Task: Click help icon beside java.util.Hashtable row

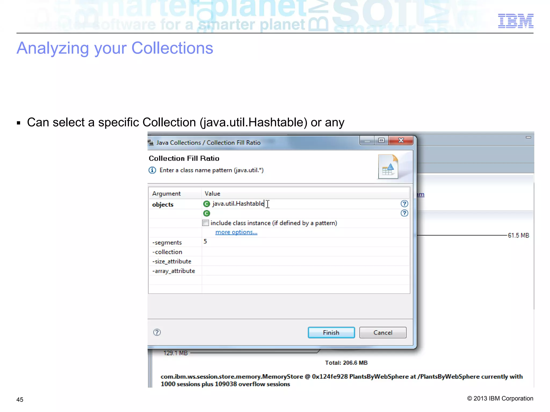Action: point(404,204)
